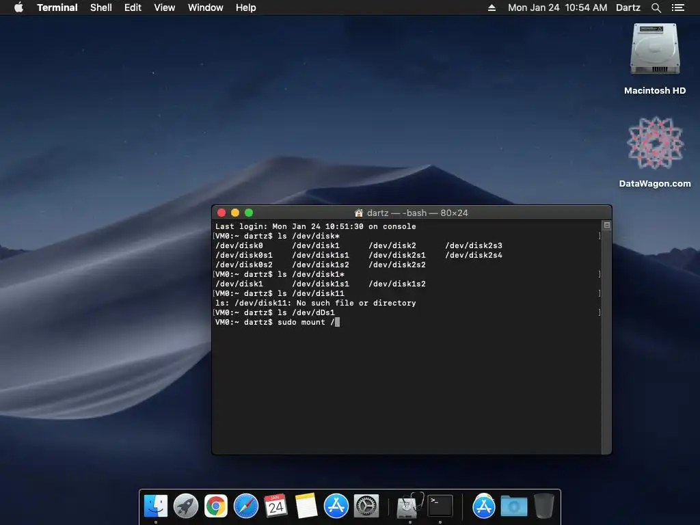700x525 pixels.
Task: Click the split pane icon in Terminal
Action: coord(607,225)
